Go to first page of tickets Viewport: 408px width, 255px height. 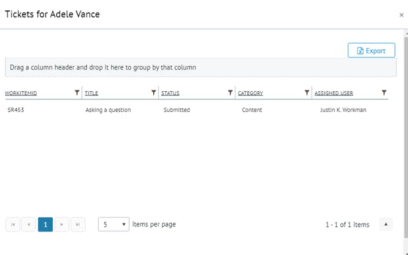point(13,225)
